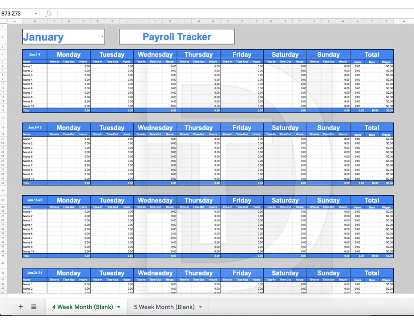414x331 pixels.
Task: Click inside the Name Box field
Action: click(15, 13)
